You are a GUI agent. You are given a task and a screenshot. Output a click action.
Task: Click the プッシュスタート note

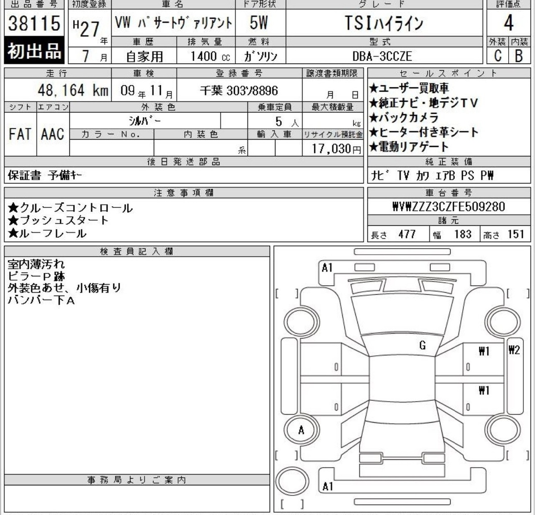58,220
